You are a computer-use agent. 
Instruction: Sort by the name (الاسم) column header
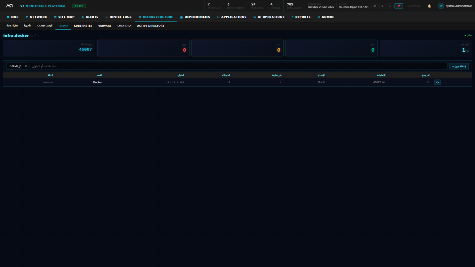[x=99, y=75]
